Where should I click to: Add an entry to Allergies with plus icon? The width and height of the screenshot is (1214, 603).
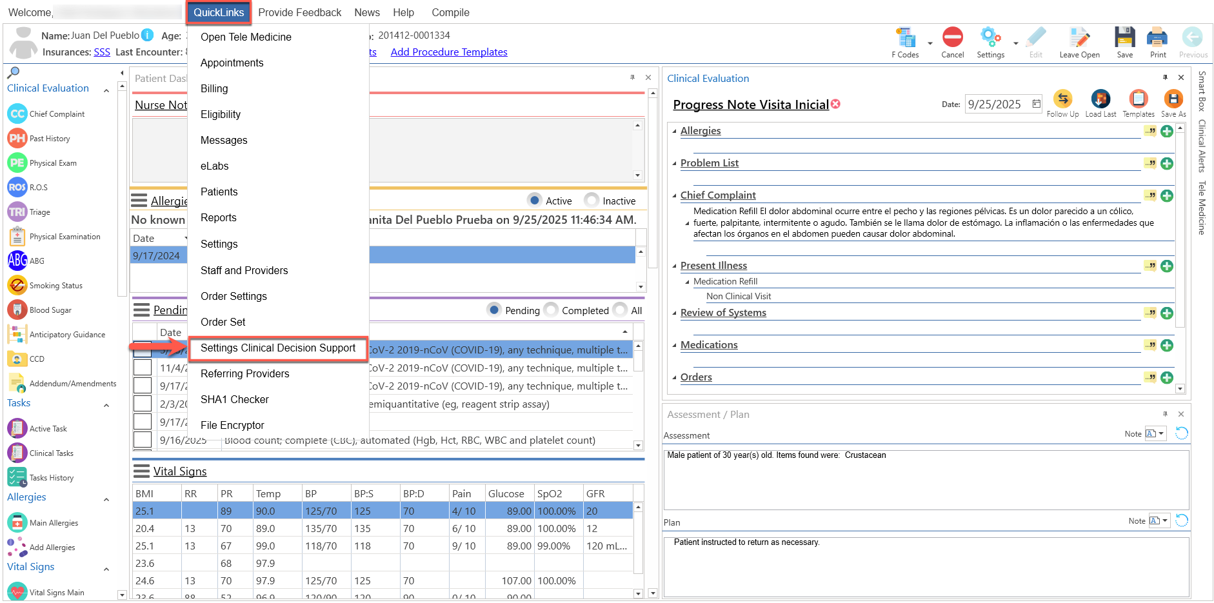point(1167,132)
